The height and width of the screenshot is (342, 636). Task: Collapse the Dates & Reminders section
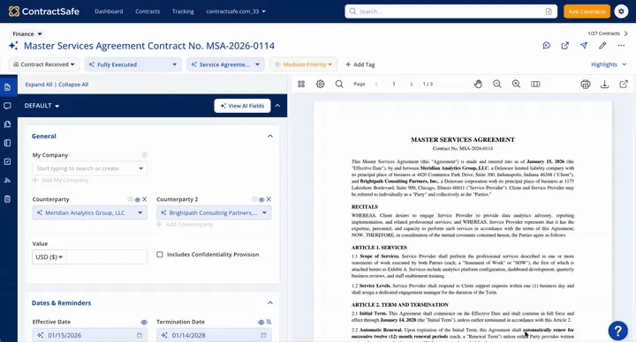270,303
